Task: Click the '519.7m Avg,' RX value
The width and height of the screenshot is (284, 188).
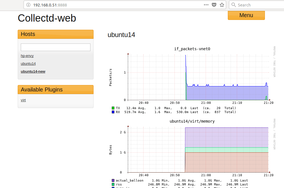Action: click(135, 112)
